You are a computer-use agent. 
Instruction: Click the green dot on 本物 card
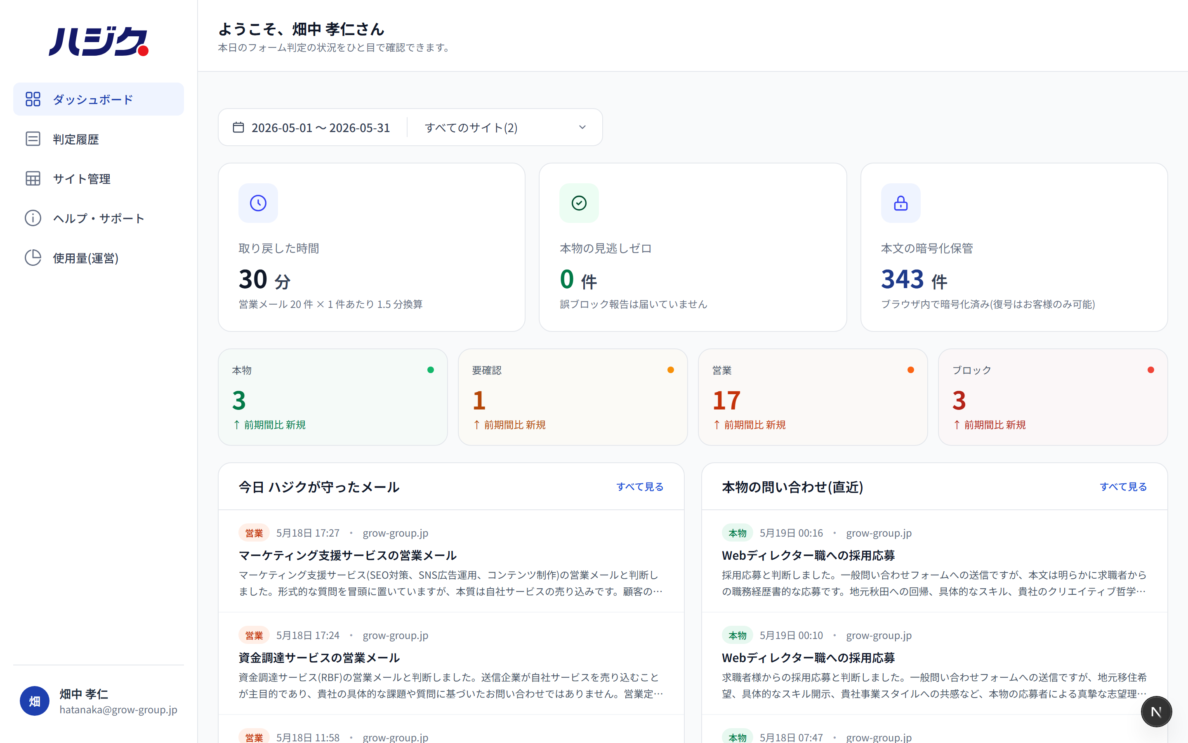tap(431, 370)
